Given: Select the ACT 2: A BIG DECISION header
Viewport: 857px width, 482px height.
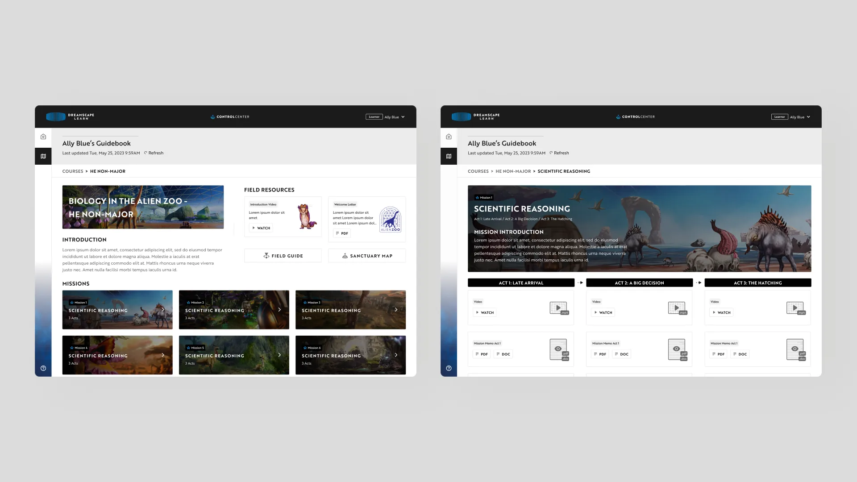Looking at the screenshot, I should coord(639,283).
